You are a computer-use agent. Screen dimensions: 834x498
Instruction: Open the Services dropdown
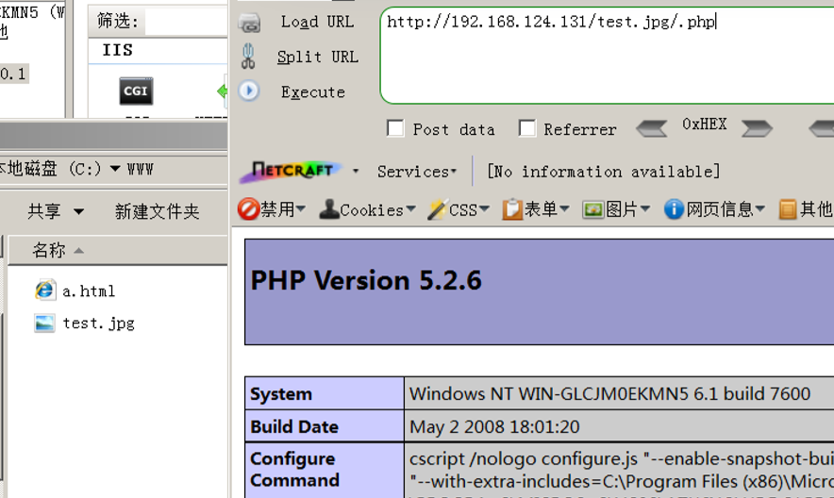(417, 172)
